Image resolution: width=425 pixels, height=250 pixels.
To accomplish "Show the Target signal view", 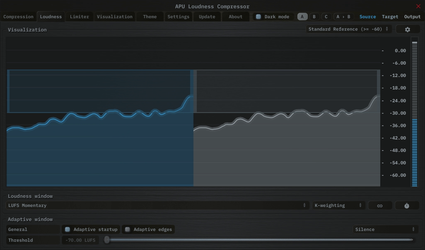I will click(390, 17).
